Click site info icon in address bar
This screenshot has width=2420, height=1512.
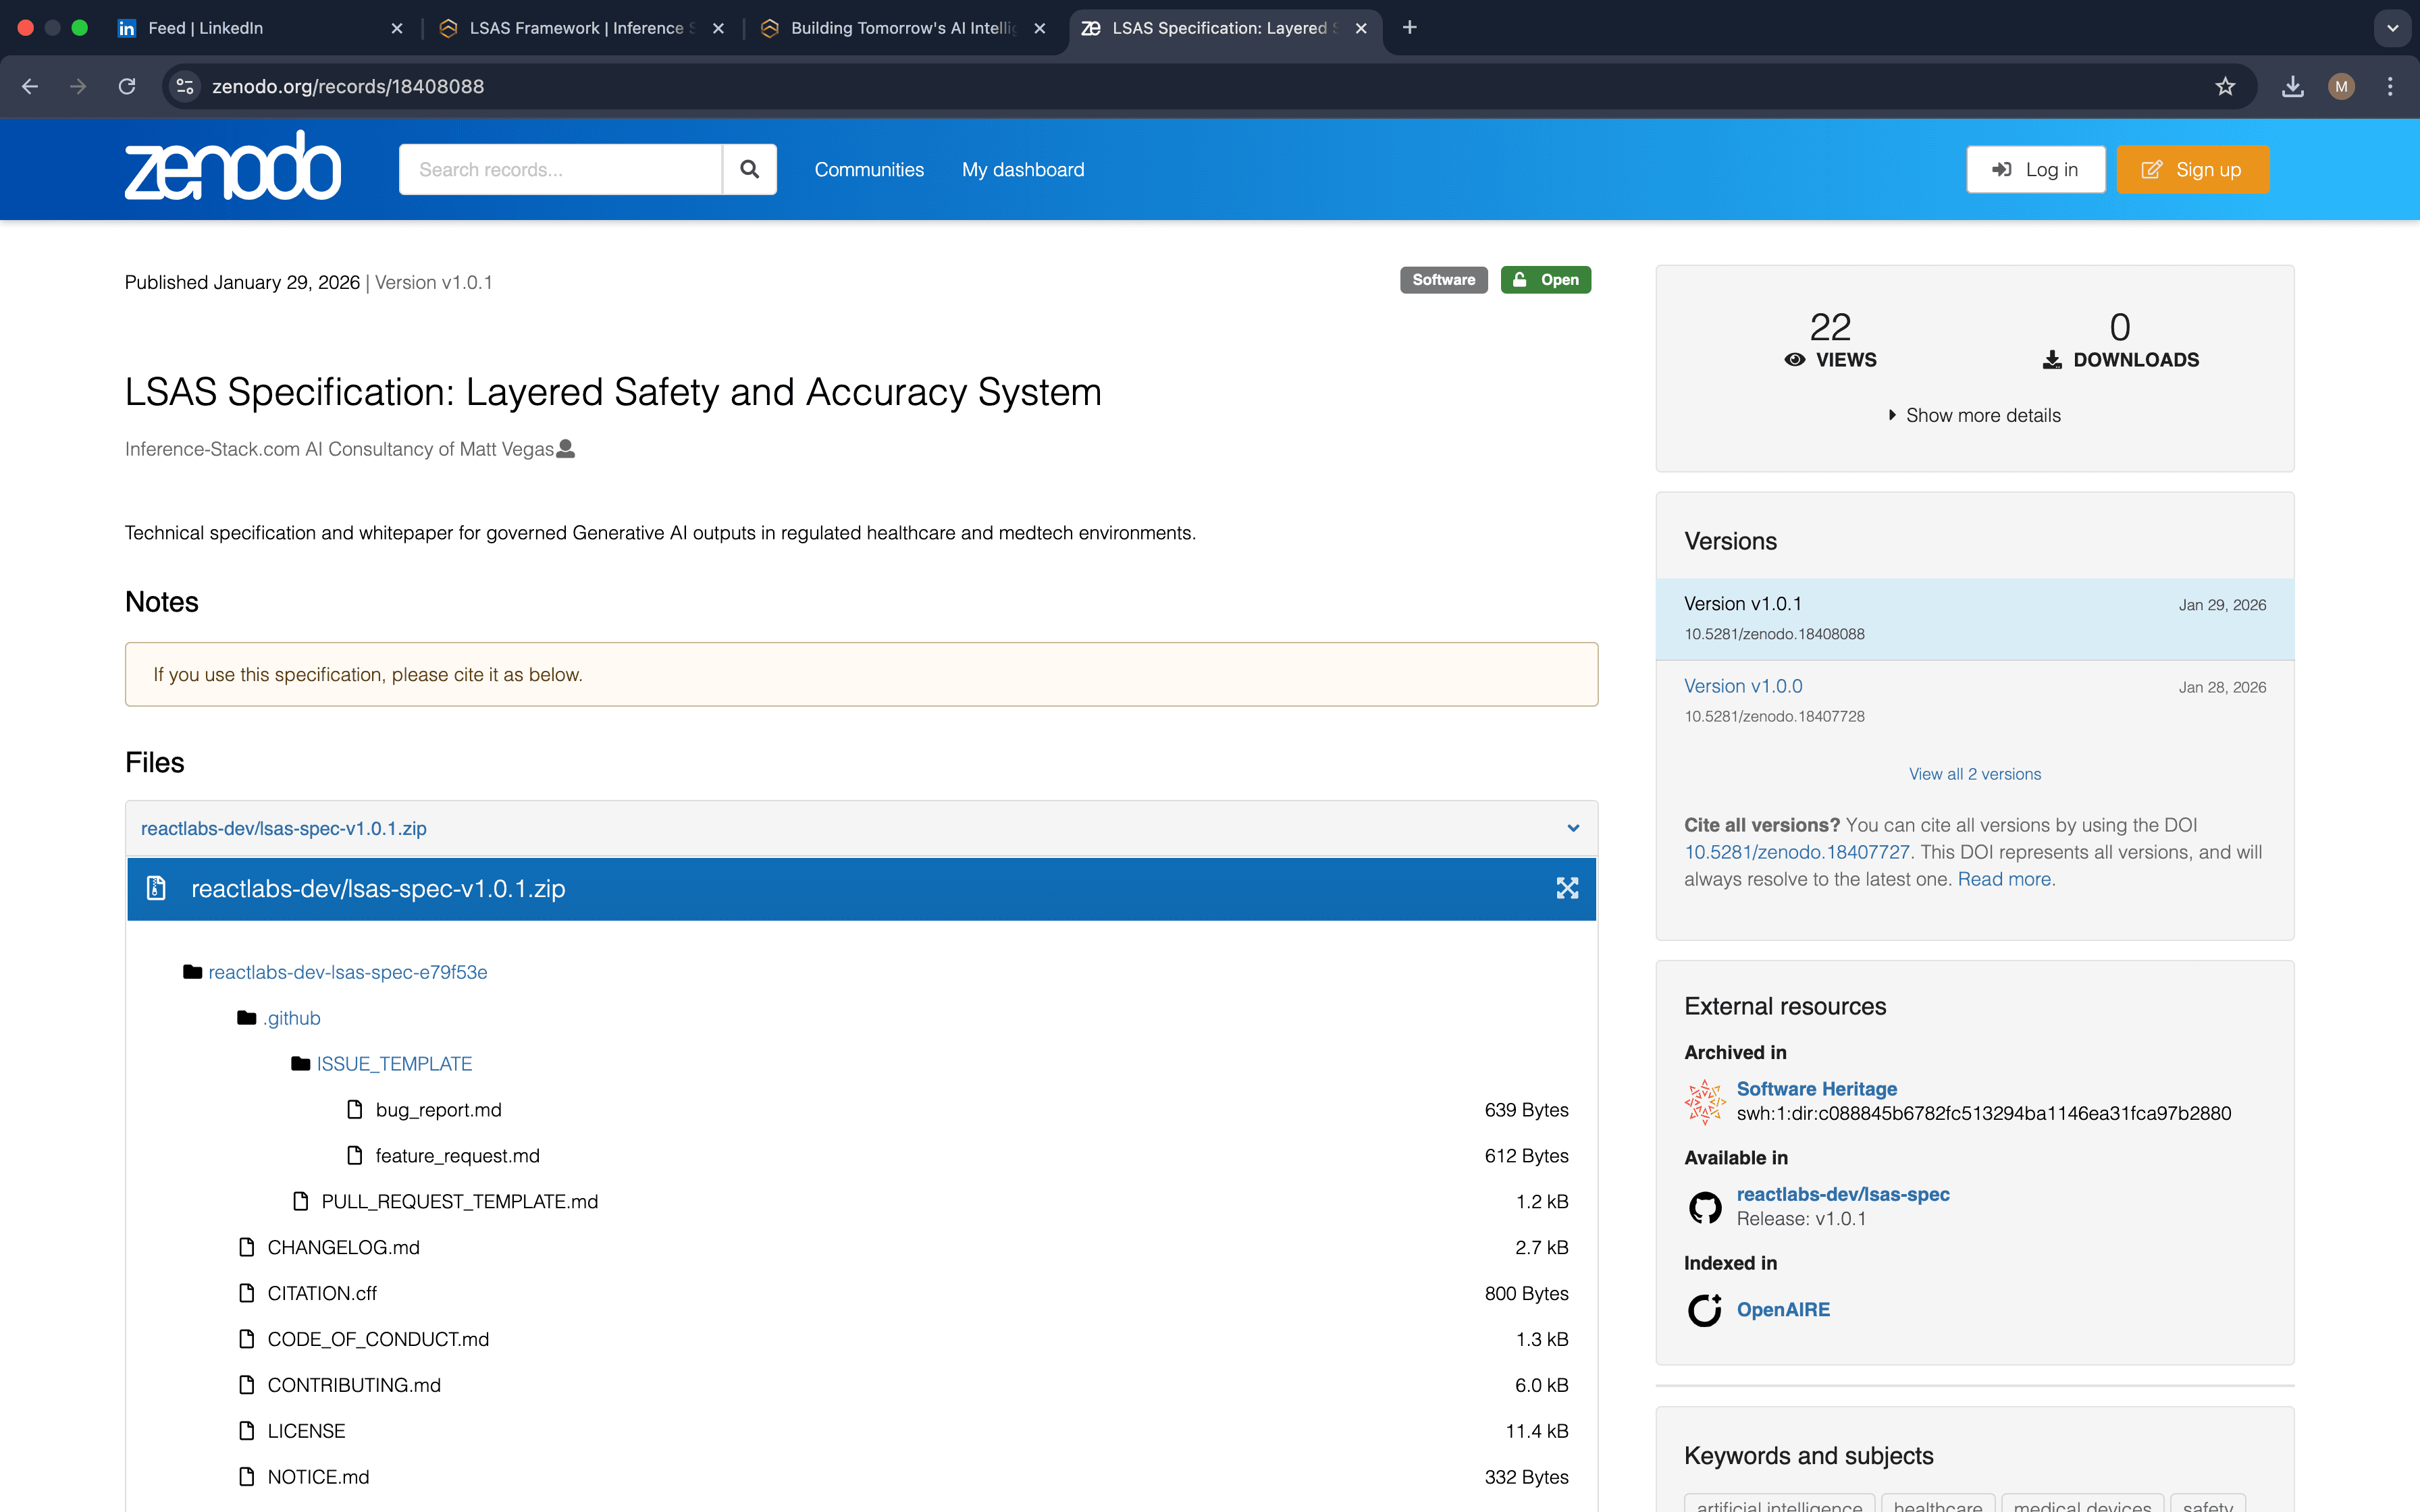coord(185,86)
